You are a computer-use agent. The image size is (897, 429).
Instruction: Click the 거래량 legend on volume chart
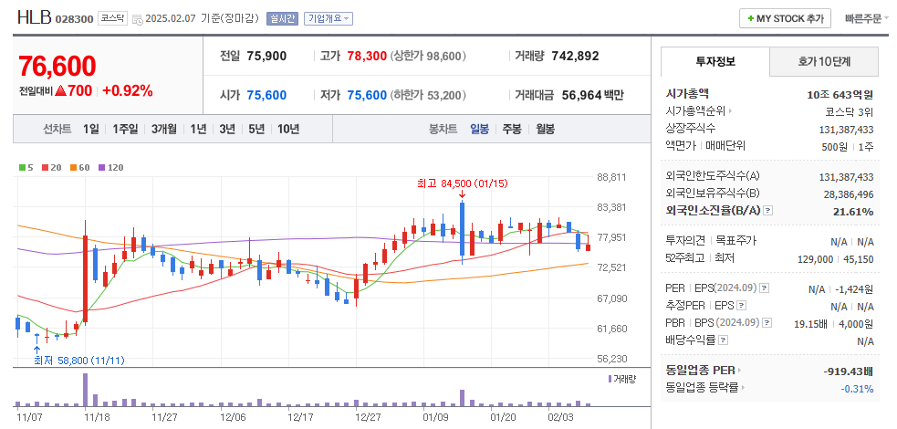click(x=622, y=379)
